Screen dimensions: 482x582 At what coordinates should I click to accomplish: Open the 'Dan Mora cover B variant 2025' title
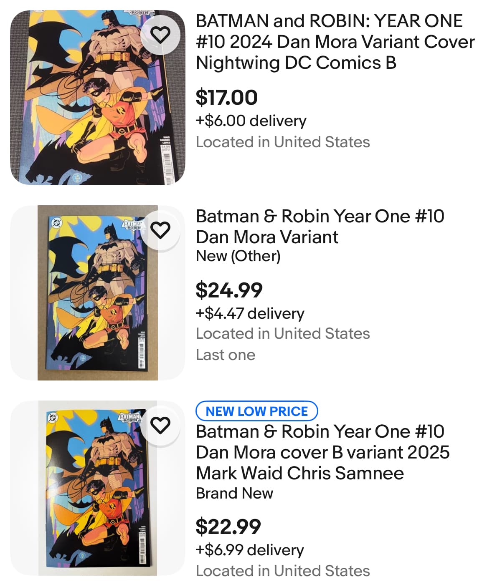click(x=322, y=452)
